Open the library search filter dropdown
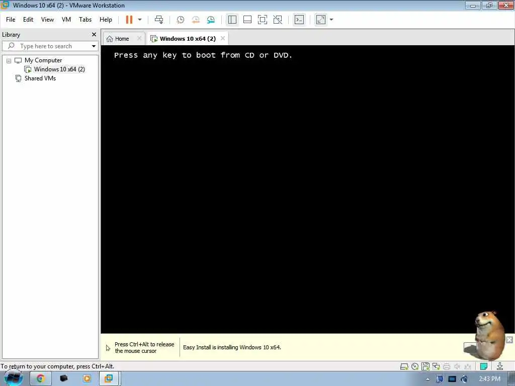The width and height of the screenshot is (515, 386). pyautogui.click(x=94, y=46)
